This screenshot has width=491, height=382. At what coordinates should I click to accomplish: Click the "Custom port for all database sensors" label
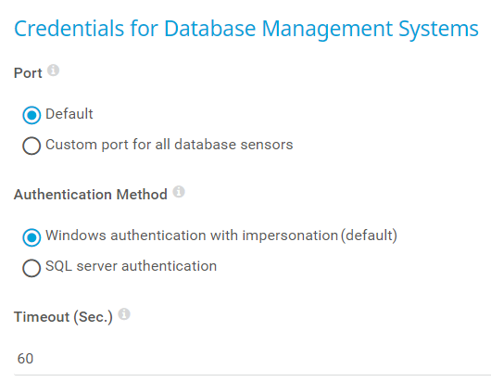[x=170, y=145]
